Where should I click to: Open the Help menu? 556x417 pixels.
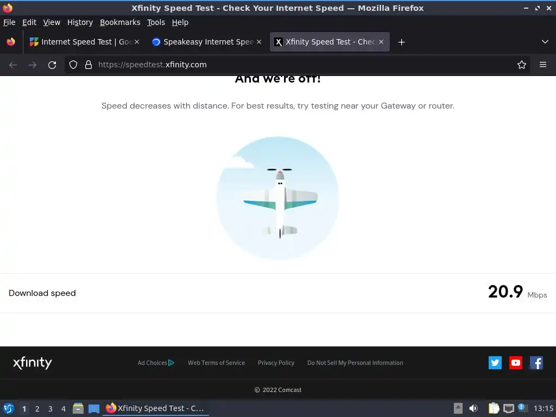coord(180,22)
